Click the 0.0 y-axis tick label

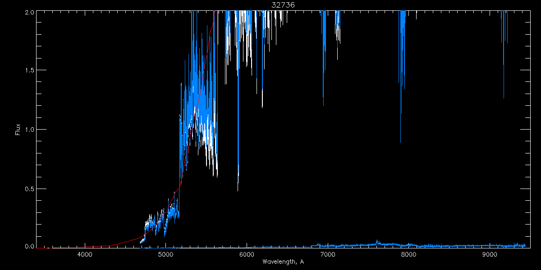(x=28, y=247)
